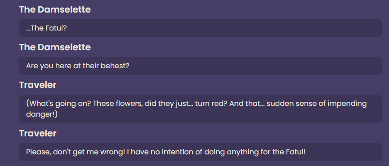Screen dimensions: 389x166
Task: Click the Traveler's thought about flowers turning red
Action: click(x=200, y=109)
